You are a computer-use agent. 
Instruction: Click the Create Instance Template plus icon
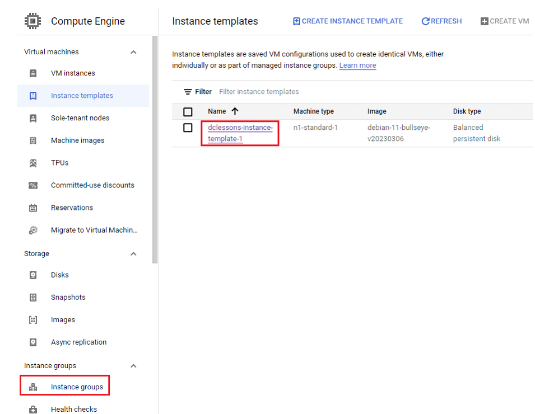[296, 21]
